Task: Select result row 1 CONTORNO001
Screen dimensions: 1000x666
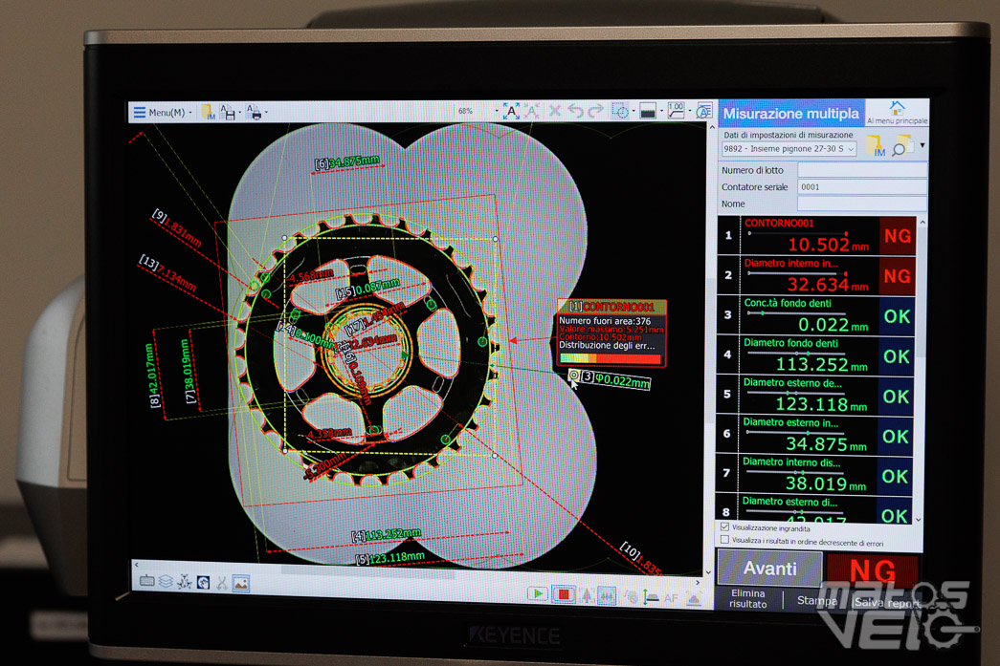Action: pyautogui.click(x=817, y=236)
